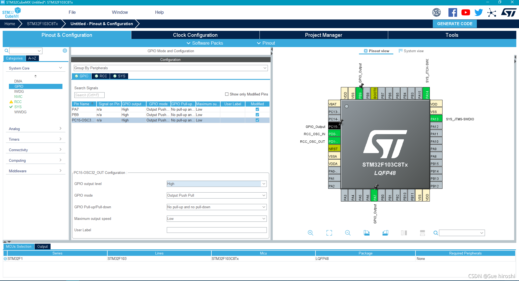The image size is (519, 281).
Task: Click the ST logo in the header
Action: point(509,12)
